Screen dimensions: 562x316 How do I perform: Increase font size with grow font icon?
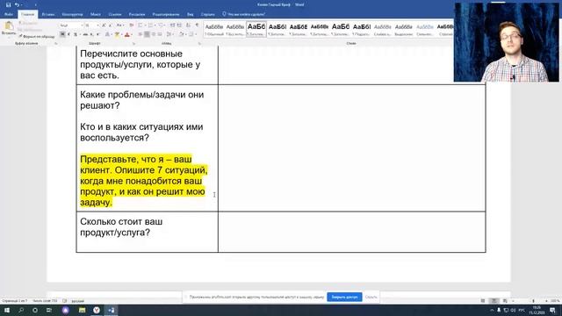point(104,25)
